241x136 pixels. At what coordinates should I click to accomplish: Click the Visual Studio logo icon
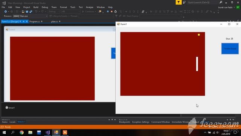4,3
